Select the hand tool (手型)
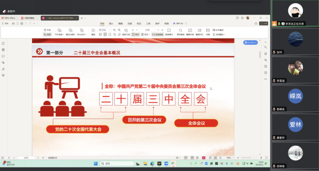 tap(47, 30)
